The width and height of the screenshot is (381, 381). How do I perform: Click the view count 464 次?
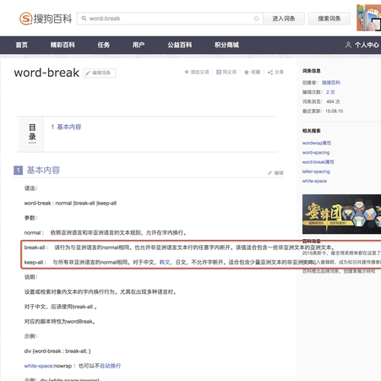(333, 101)
